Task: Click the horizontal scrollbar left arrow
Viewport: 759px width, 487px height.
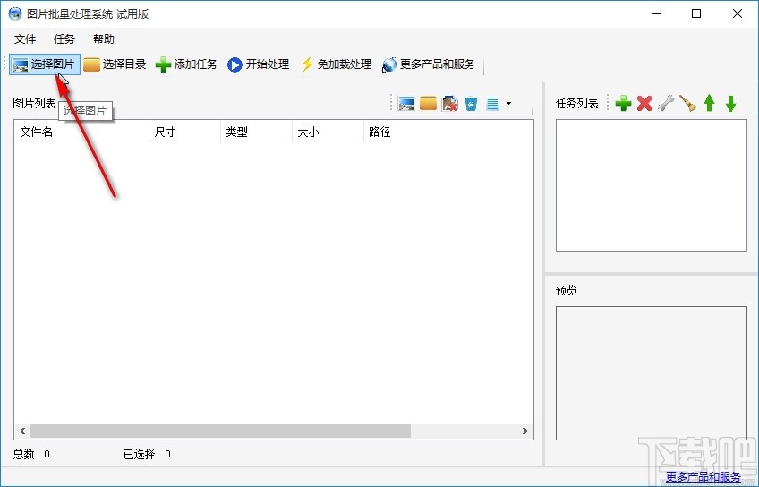Action: pos(22,431)
